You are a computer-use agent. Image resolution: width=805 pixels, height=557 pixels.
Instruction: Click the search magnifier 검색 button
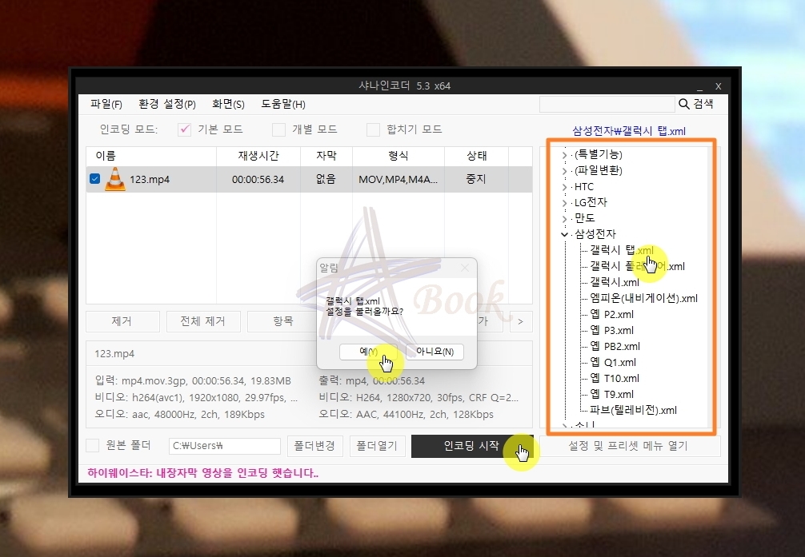tap(695, 104)
